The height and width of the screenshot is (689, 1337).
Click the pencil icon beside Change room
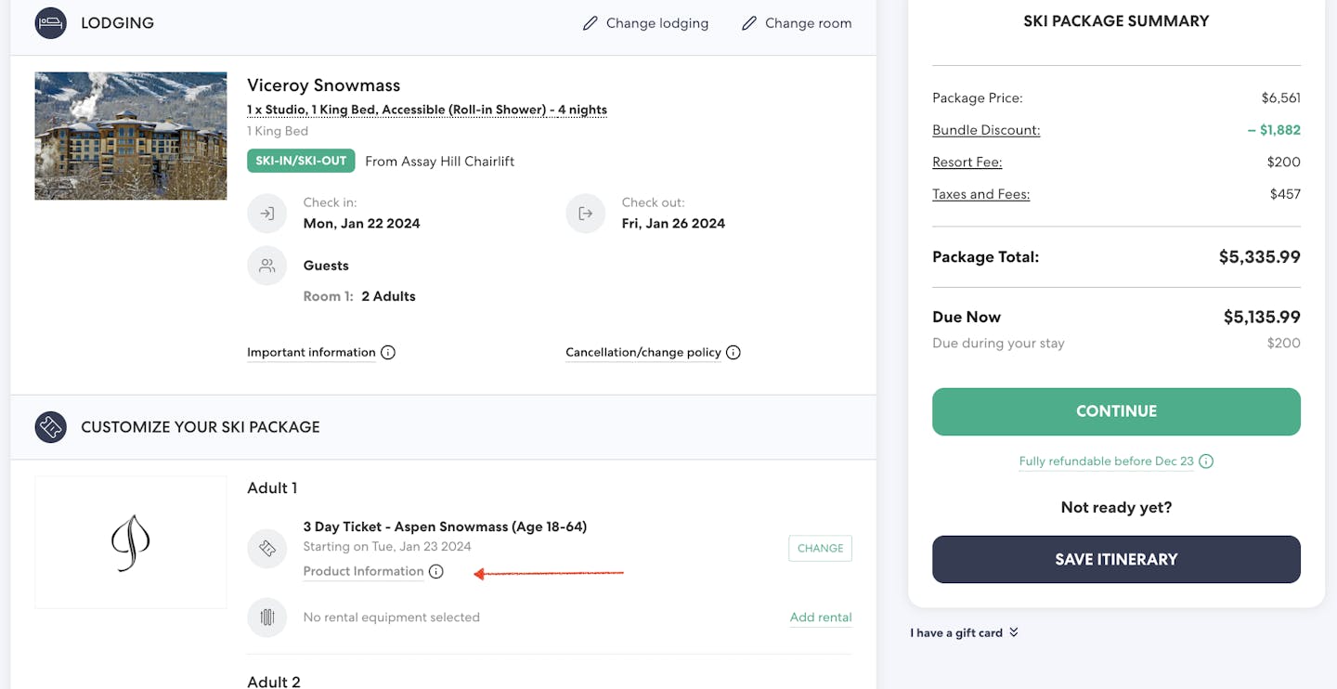[x=749, y=23]
